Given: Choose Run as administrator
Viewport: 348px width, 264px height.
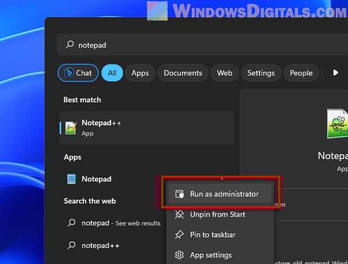Looking at the screenshot, I should [220, 194].
